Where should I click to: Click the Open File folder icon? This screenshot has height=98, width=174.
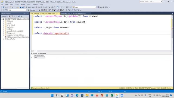coord(18,7)
